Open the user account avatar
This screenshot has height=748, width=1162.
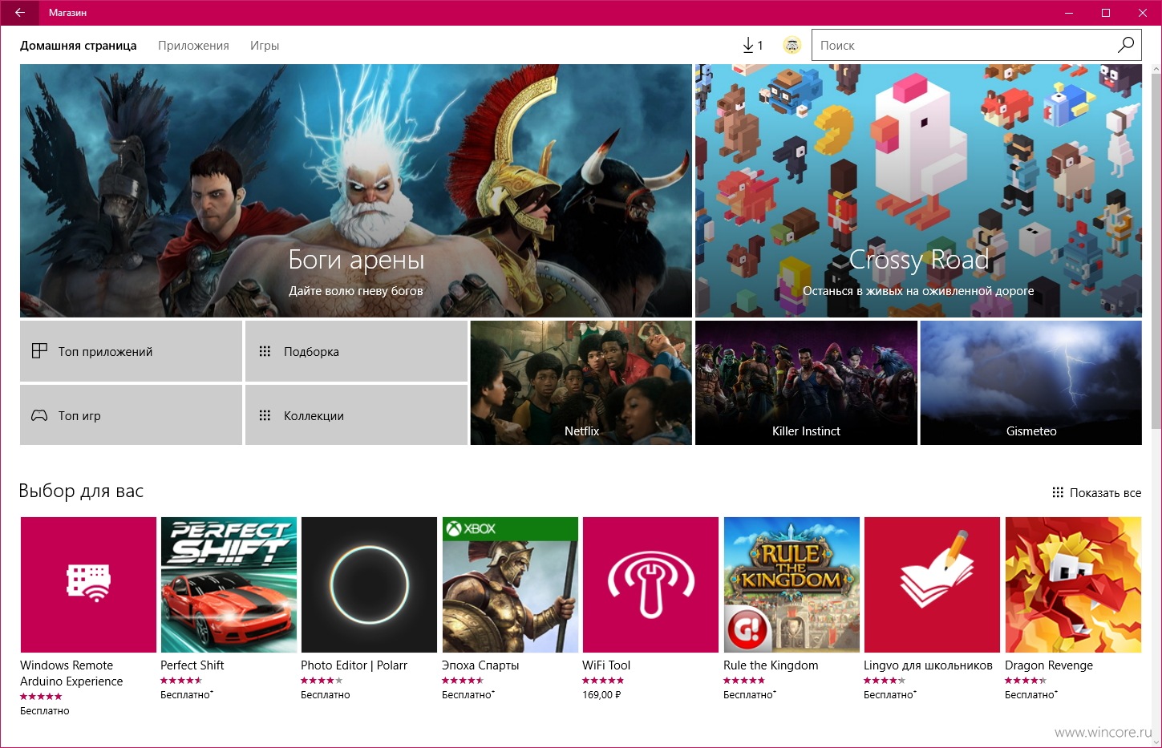[792, 46]
